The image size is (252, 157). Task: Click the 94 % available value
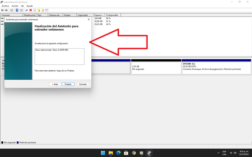coord(108,18)
